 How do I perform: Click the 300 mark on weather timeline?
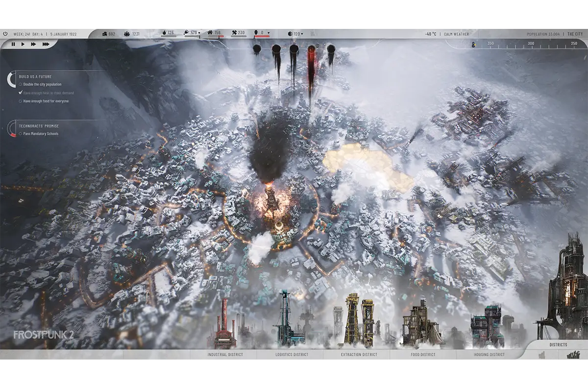pos(531,44)
